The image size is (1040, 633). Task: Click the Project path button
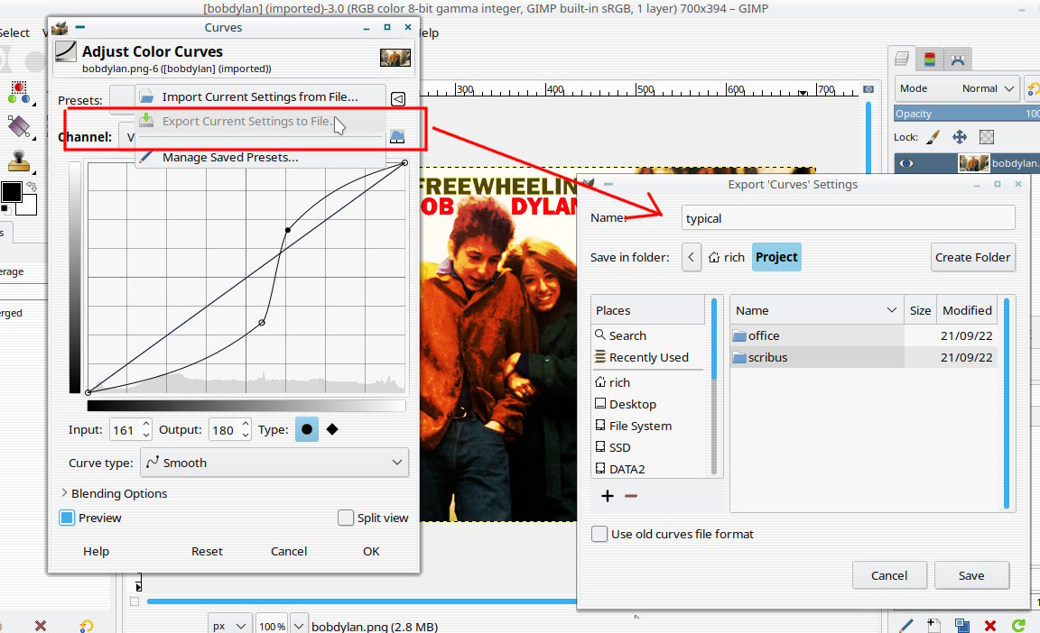coord(776,257)
